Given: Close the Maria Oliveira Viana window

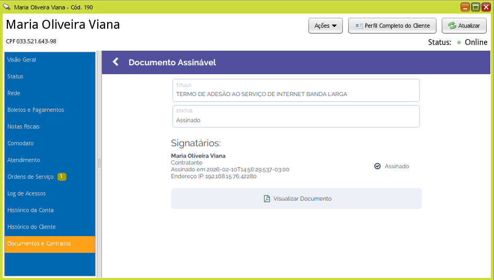Looking at the screenshot, I should pos(486,7).
